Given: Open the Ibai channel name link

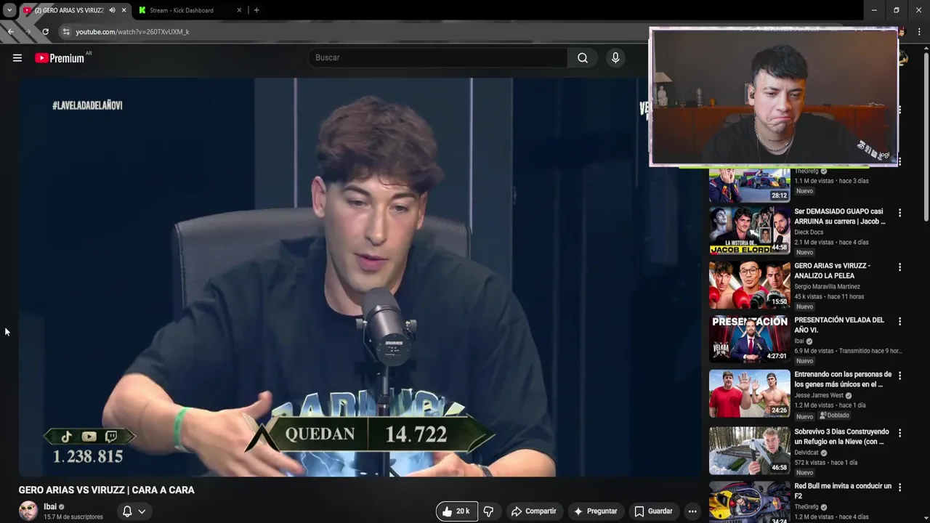Looking at the screenshot, I should (50, 507).
